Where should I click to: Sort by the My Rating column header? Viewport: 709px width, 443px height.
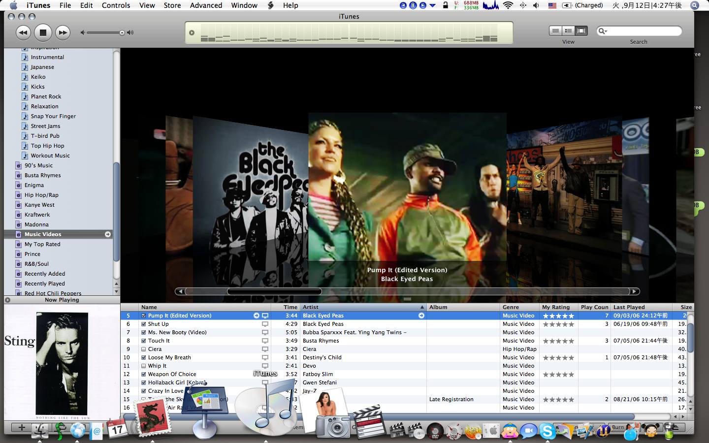point(558,307)
